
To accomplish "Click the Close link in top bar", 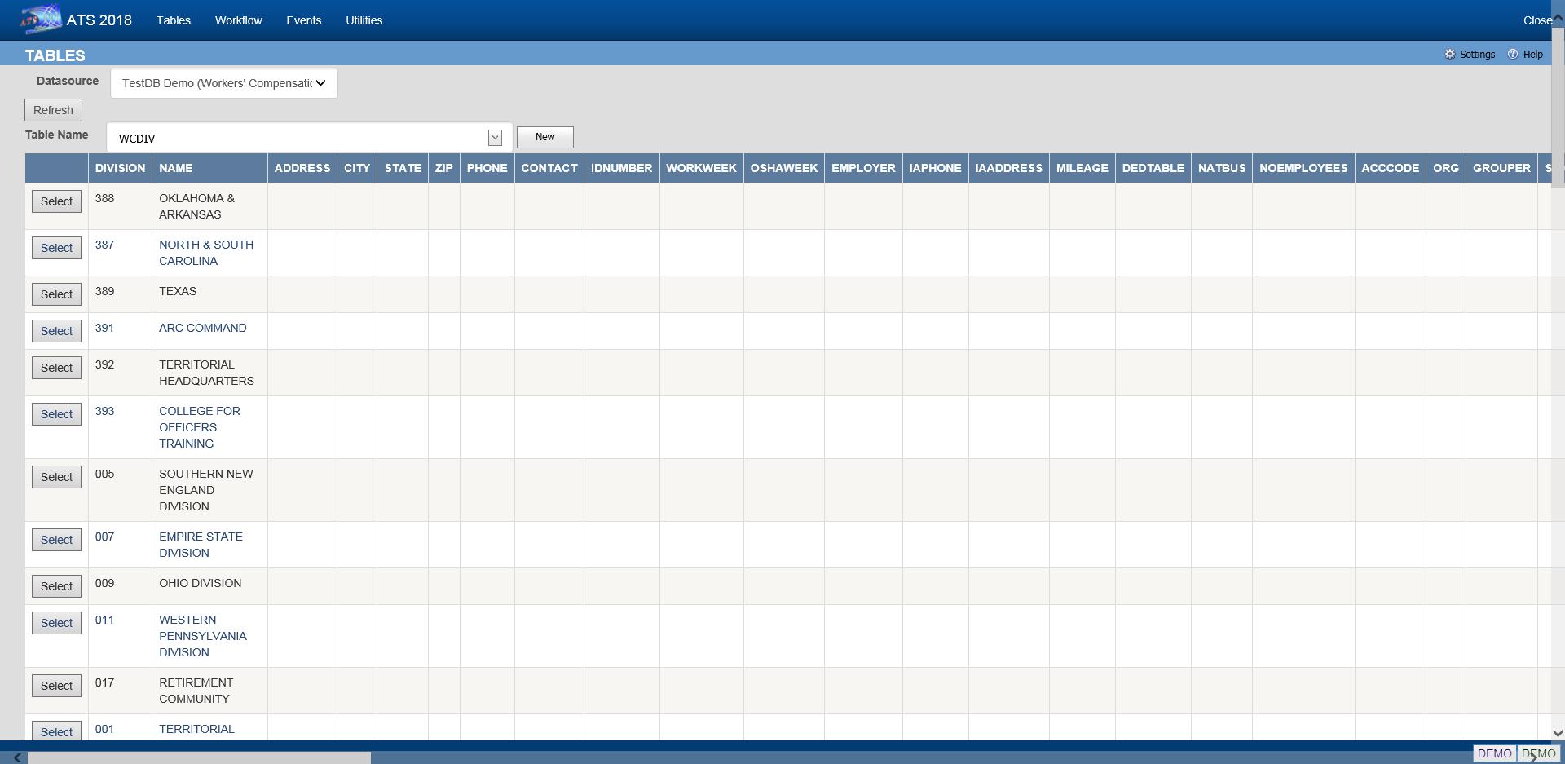I will 1536,20.
